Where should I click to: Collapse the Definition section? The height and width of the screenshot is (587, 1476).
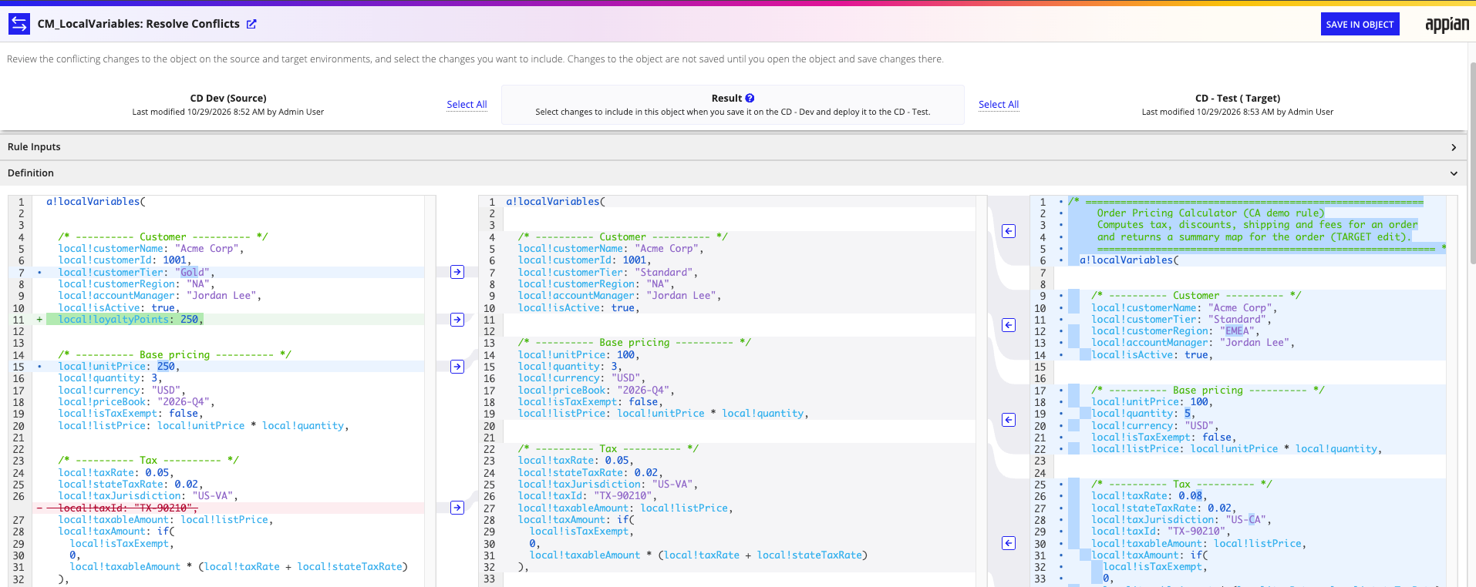tap(733, 173)
